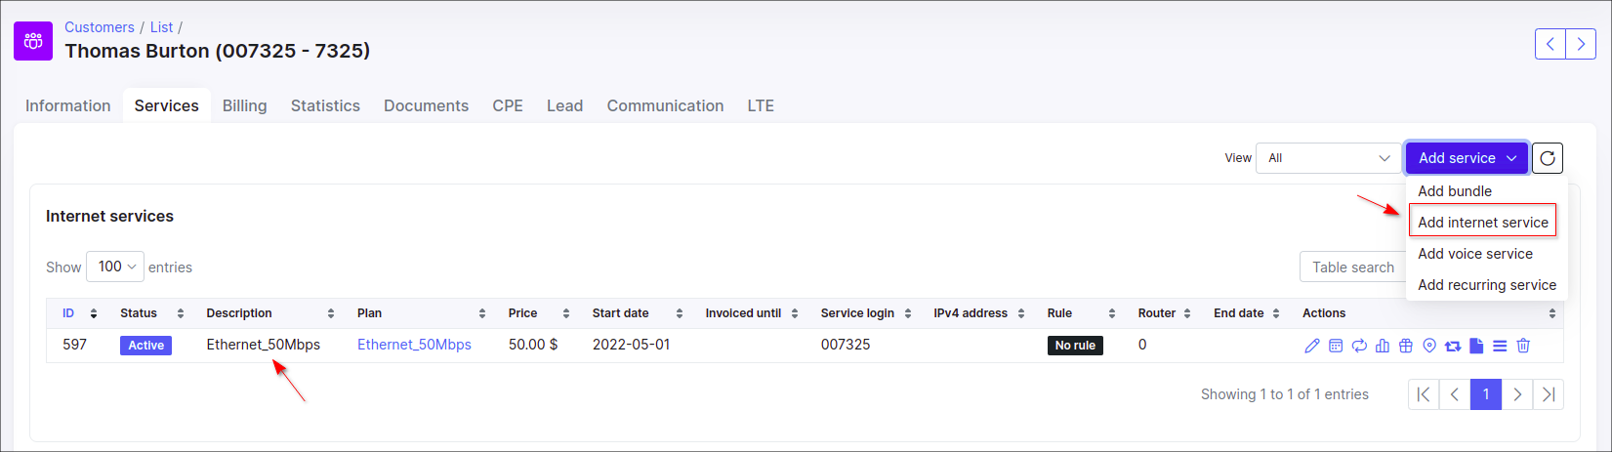The width and height of the screenshot is (1612, 452).
Task: Click the gift box icon in Actions
Action: 1406,346
